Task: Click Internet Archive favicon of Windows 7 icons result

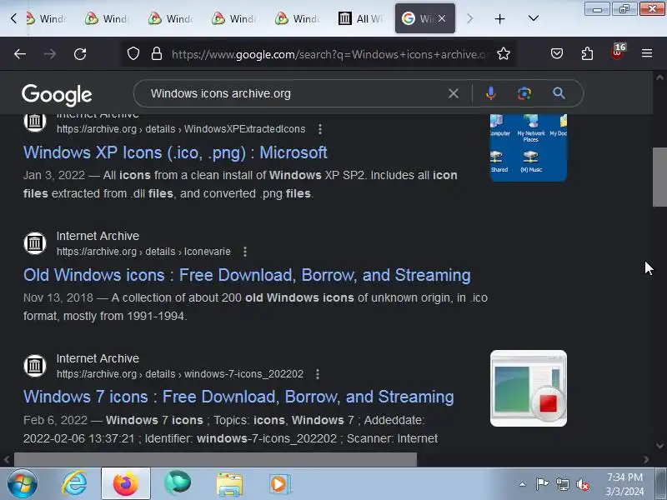Action: [35, 366]
